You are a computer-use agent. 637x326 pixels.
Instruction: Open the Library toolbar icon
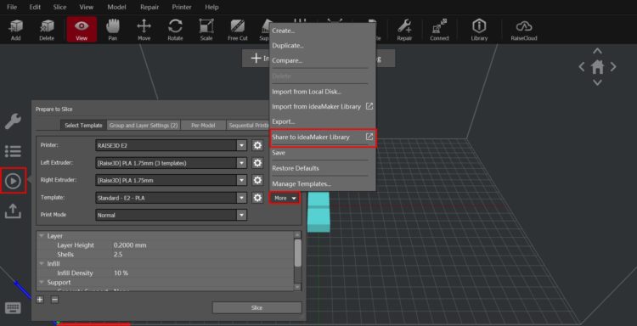479,30
